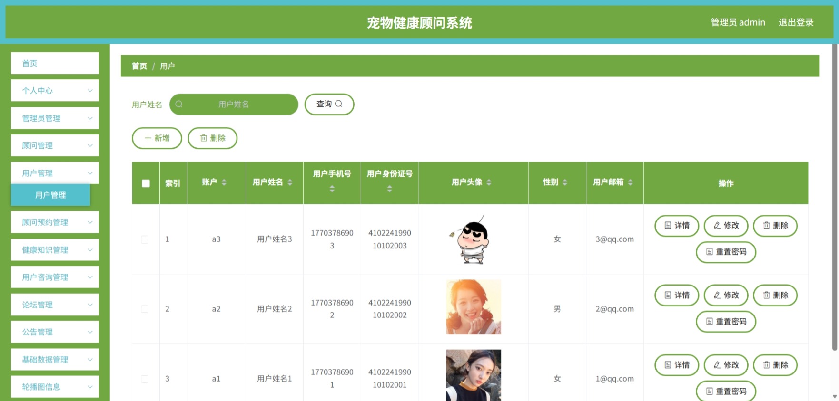Expand the 论坛管理 menu chevron
The image size is (839, 401).
pos(90,305)
